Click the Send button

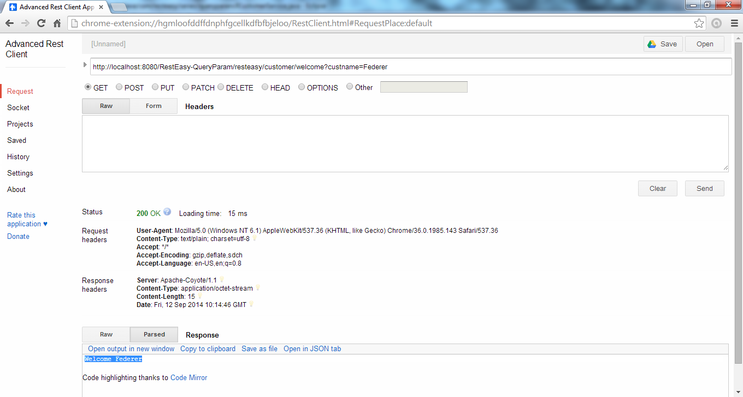[x=704, y=188]
